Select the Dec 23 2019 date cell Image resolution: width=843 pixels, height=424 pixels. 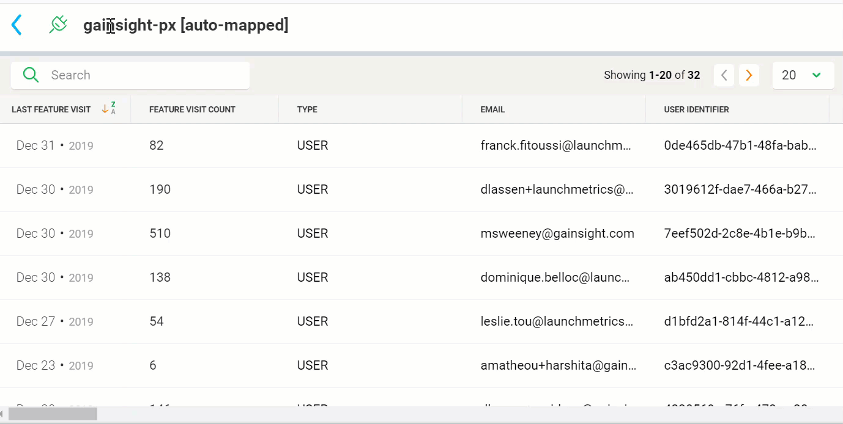tap(55, 365)
